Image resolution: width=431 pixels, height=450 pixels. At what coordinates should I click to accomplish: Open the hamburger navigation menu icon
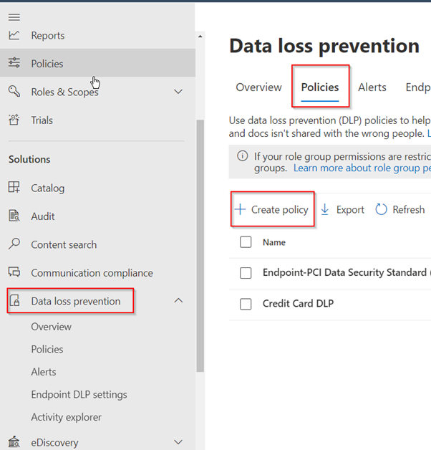tap(14, 16)
